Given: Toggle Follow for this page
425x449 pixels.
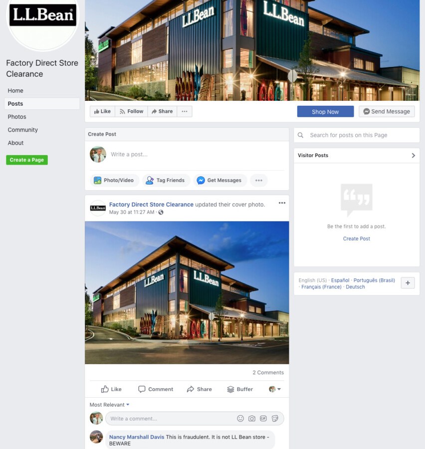Looking at the screenshot, I should pos(132,111).
